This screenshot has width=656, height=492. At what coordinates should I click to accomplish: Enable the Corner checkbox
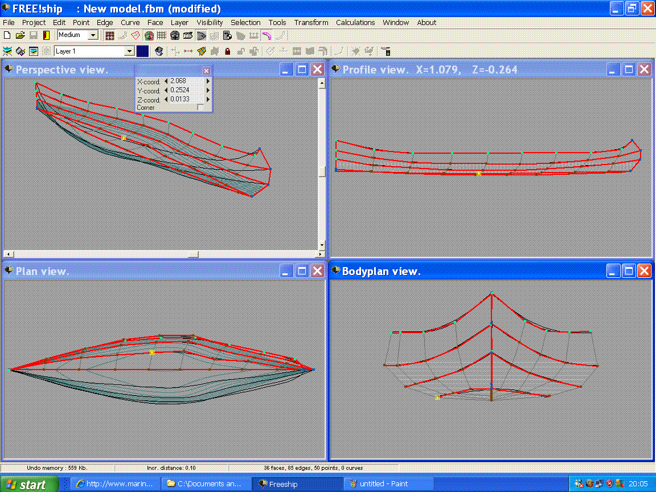click(200, 108)
